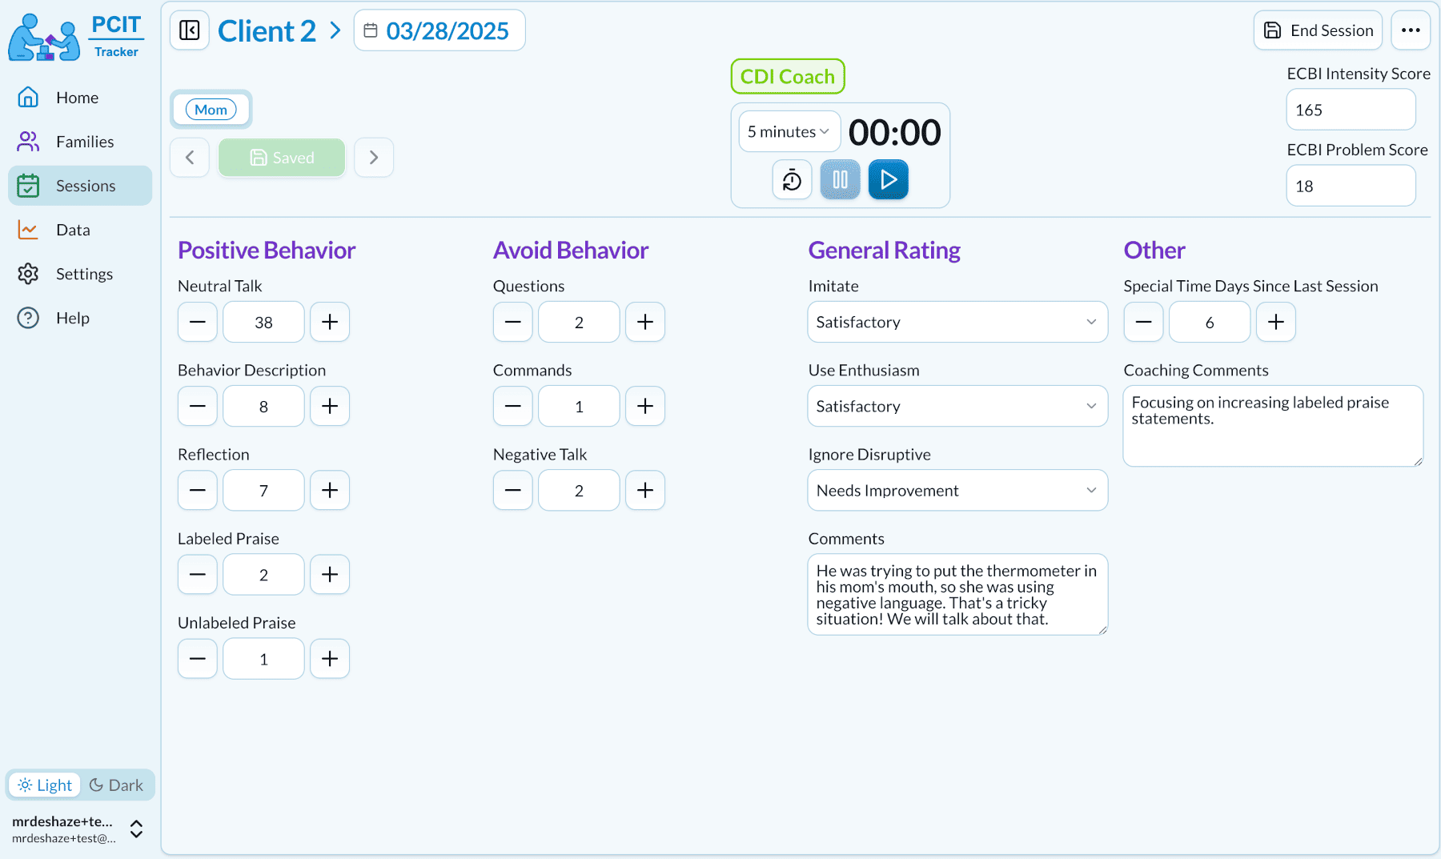
Task: Collapse the sidebar panel icon
Action: tap(190, 30)
